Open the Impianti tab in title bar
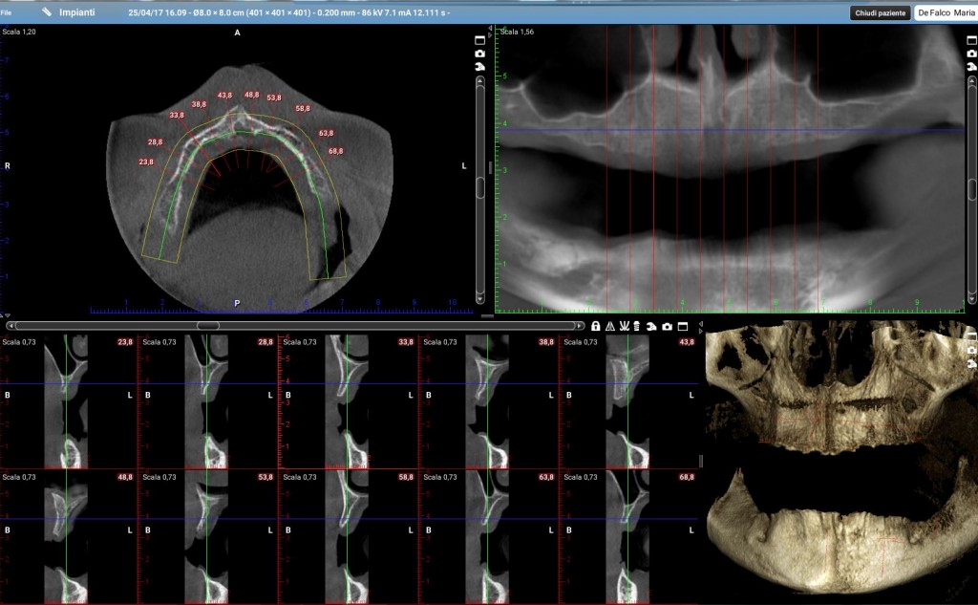 tap(77, 13)
